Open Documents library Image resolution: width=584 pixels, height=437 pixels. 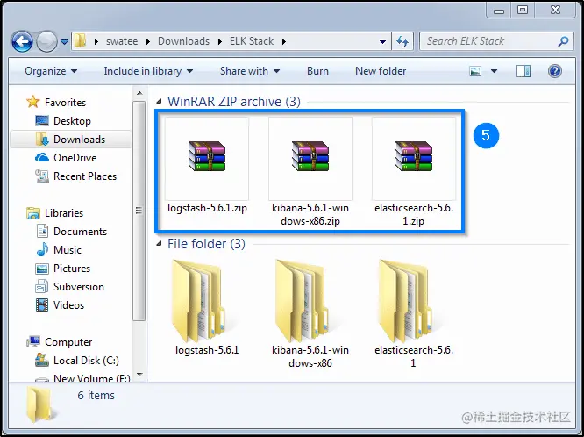pos(80,232)
